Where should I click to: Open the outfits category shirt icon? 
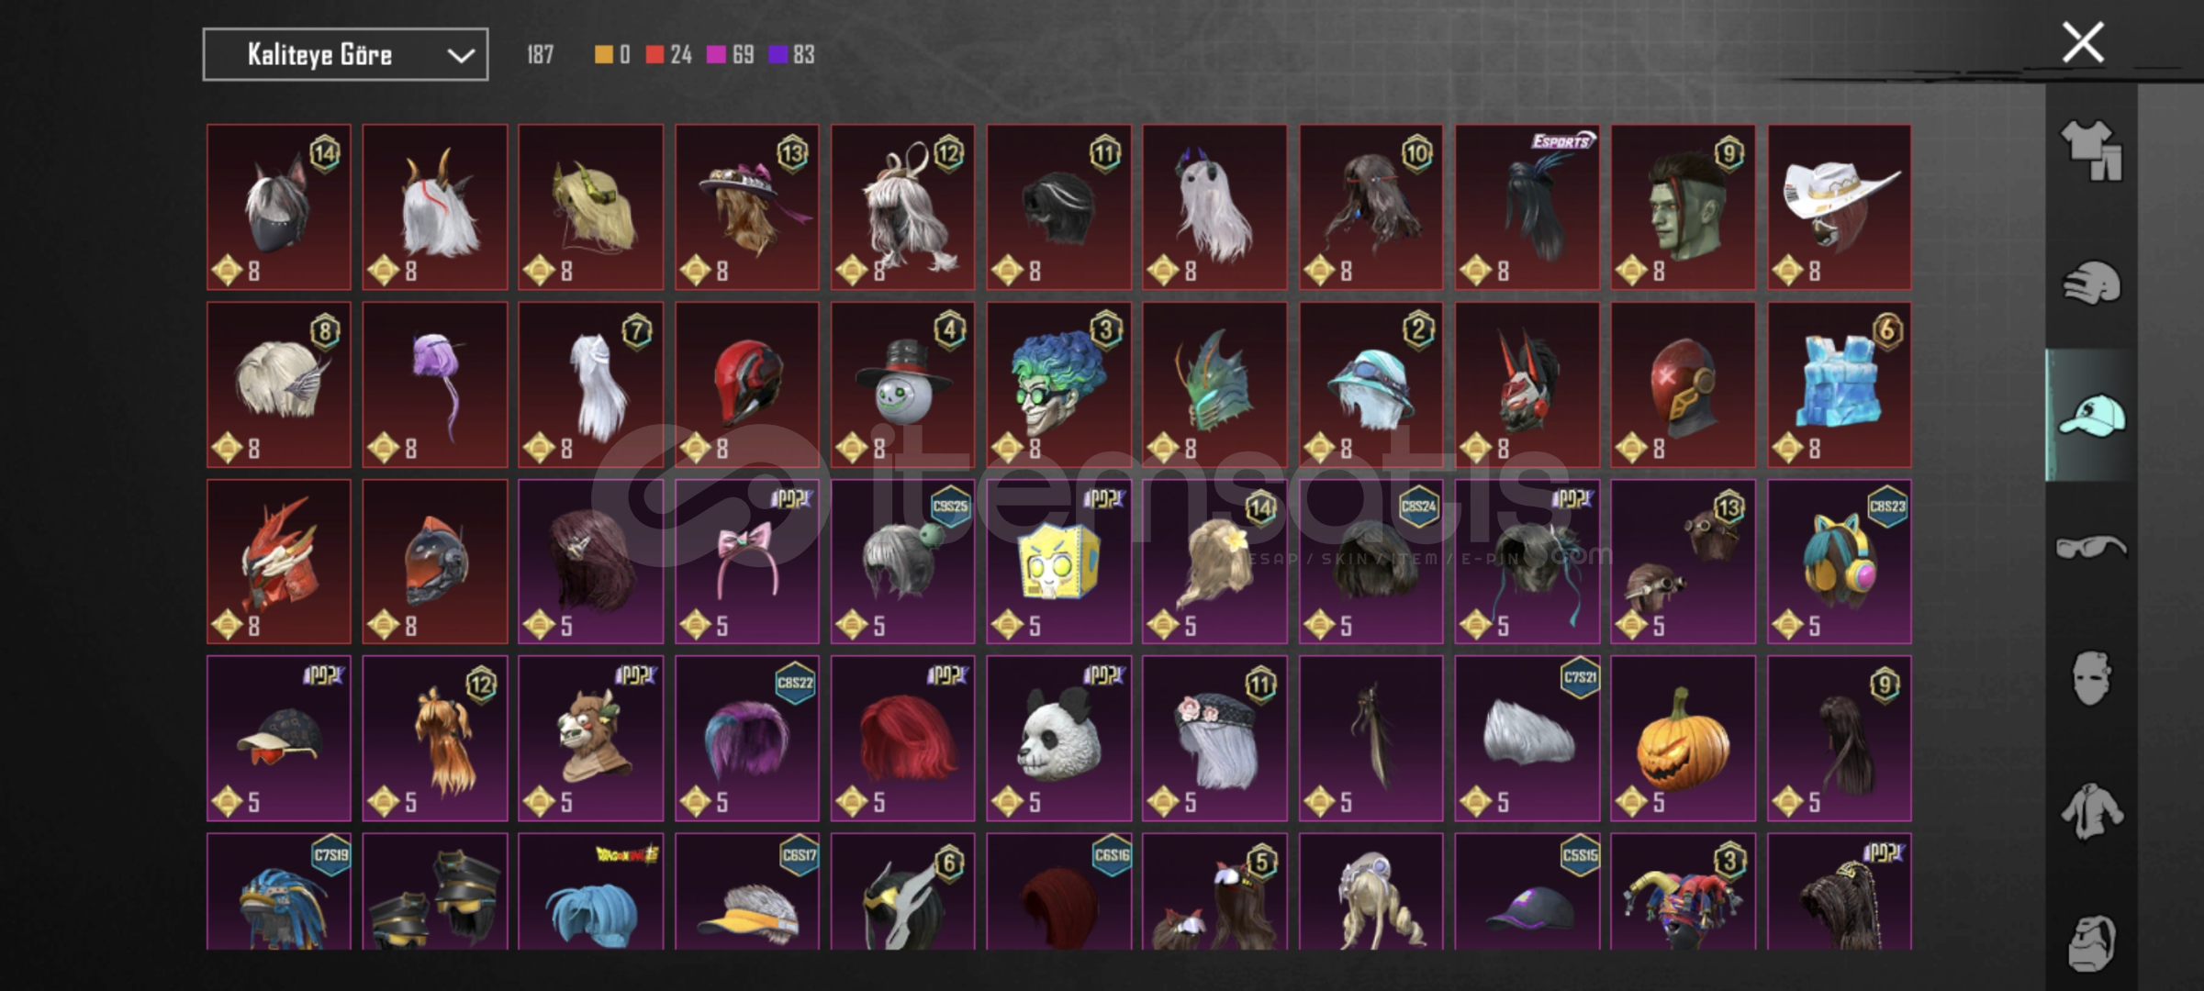tap(2091, 151)
